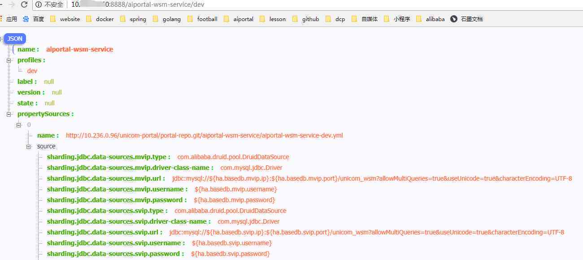Select the svip.url key
This screenshot has height=260, width=583.
[x=105, y=232]
